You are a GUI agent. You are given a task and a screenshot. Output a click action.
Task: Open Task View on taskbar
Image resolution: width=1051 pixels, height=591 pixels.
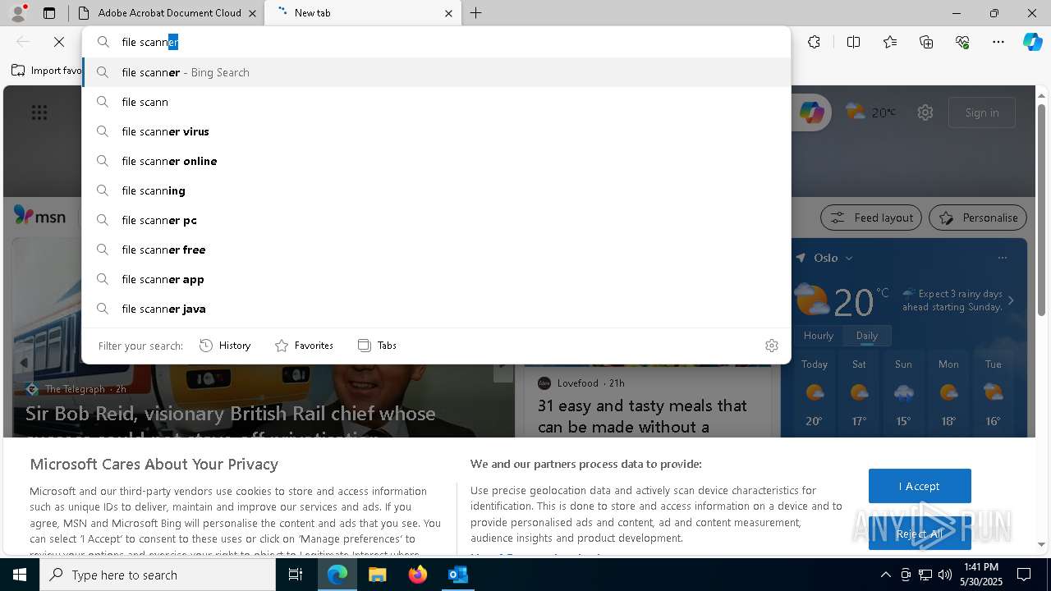pyautogui.click(x=296, y=575)
